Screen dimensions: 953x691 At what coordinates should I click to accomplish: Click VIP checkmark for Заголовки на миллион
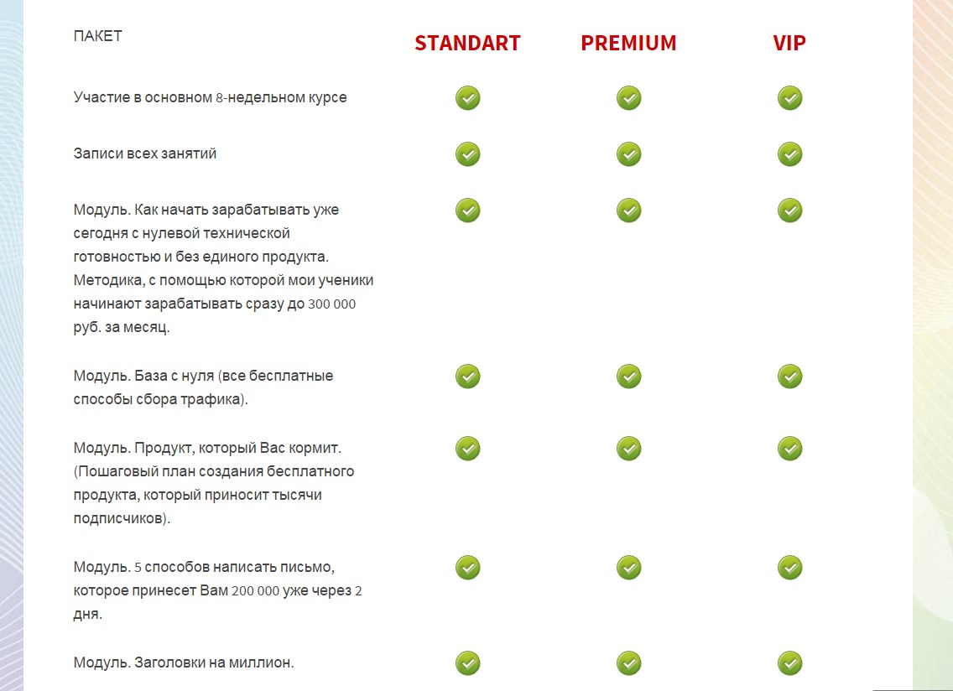point(789,663)
